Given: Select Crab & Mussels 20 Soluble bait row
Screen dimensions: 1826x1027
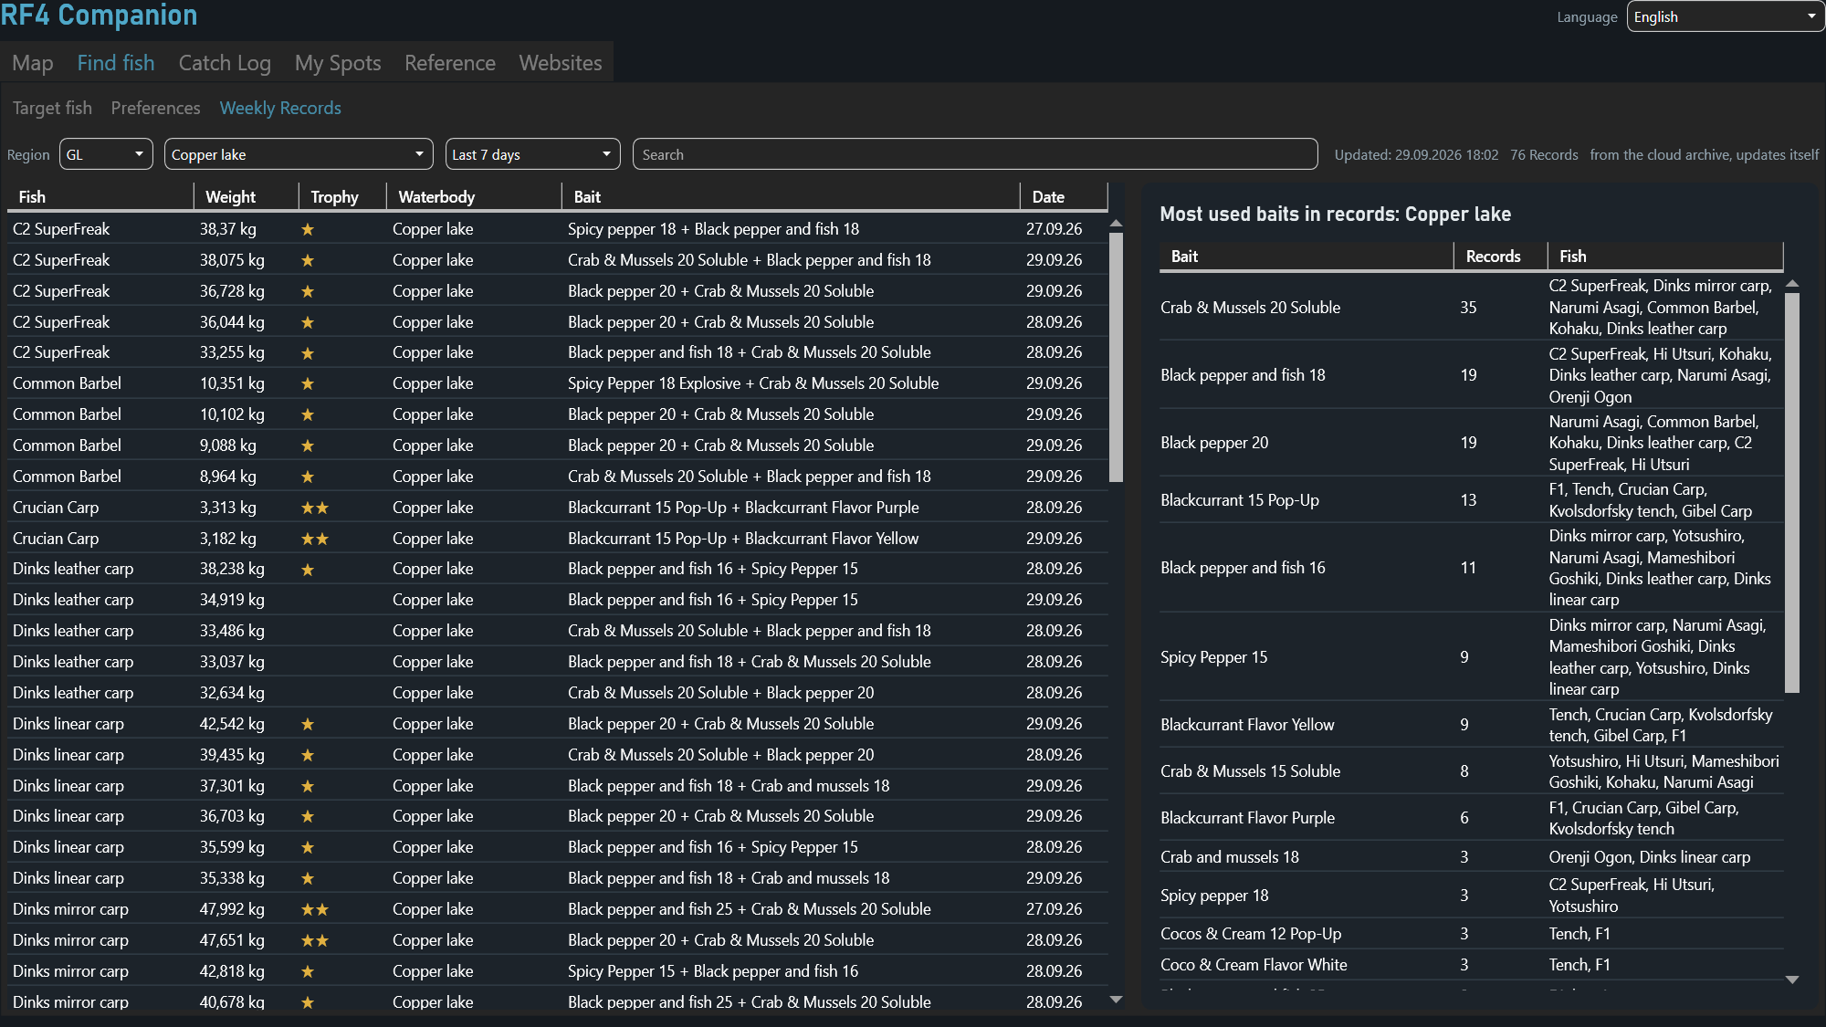Looking at the screenshot, I should click(1471, 308).
